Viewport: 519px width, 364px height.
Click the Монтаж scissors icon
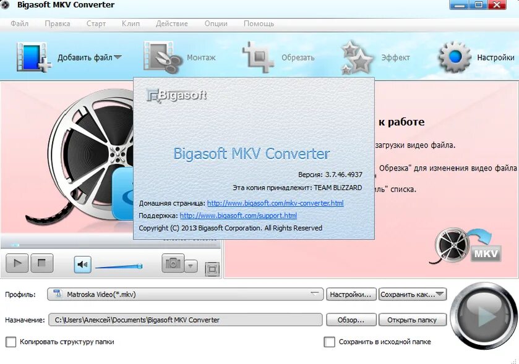click(163, 57)
